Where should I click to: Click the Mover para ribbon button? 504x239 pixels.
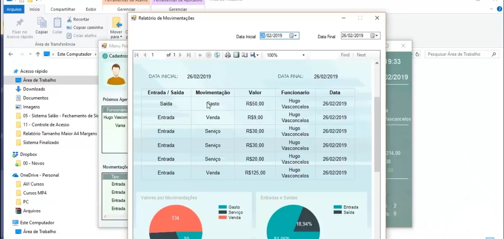pos(116,28)
